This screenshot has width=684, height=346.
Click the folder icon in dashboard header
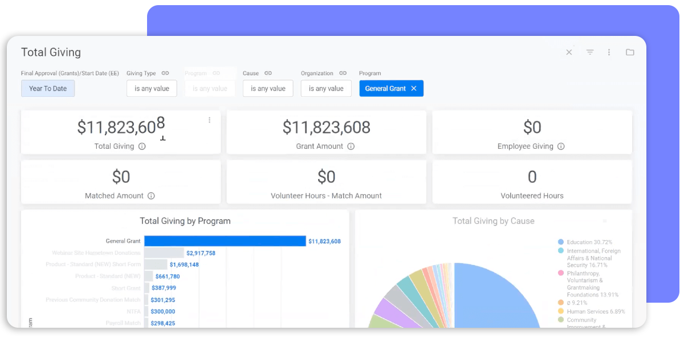point(630,52)
